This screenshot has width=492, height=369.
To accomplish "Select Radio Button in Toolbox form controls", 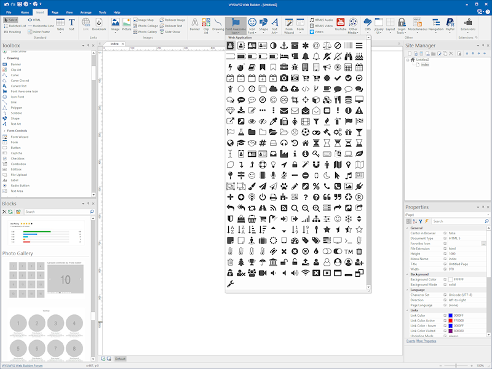I will tap(20, 185).
